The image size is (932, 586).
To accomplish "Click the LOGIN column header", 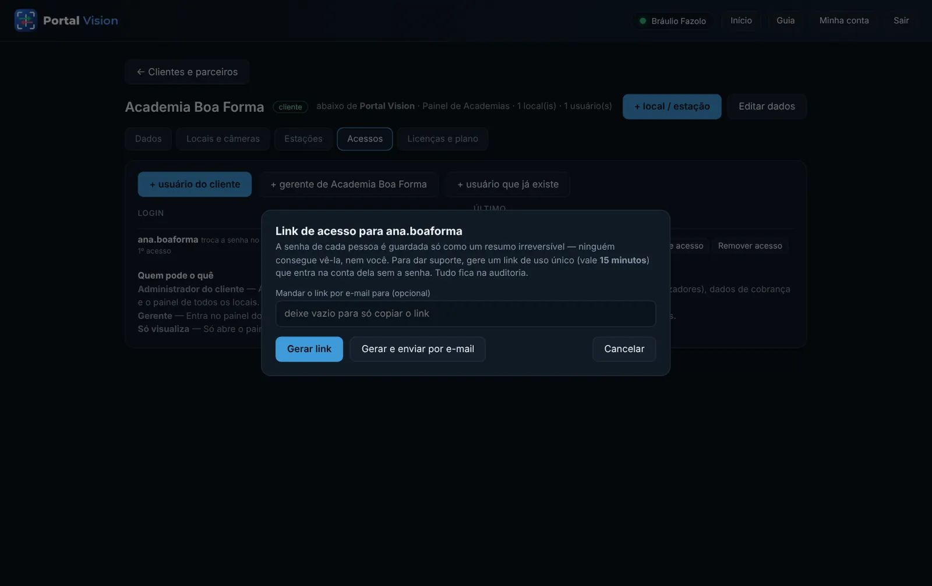I will (150, 214).
